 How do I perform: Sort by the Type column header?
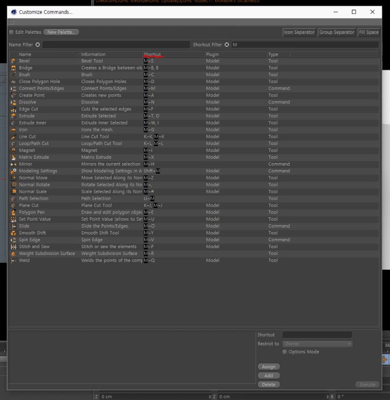(x=278, y=54)
